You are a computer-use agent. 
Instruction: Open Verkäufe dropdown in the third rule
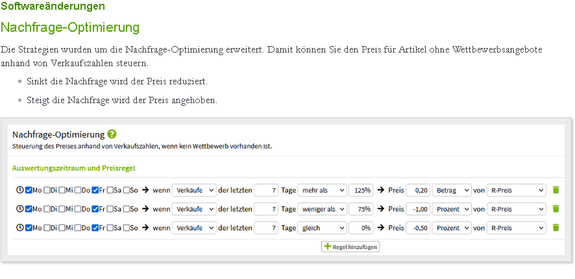point(194,228)
